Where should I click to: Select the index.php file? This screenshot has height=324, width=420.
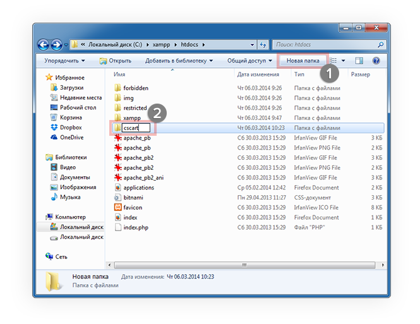[135, 227]
